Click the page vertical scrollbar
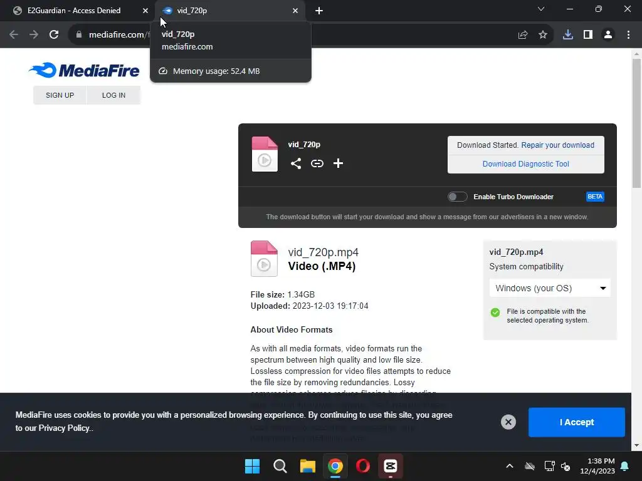642x481 pixels. click(636, 123)
